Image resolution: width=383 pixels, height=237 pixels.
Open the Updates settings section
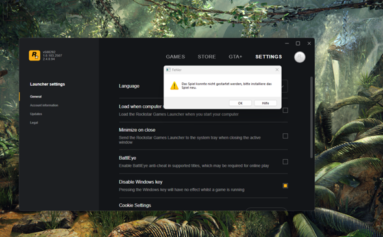36,114
